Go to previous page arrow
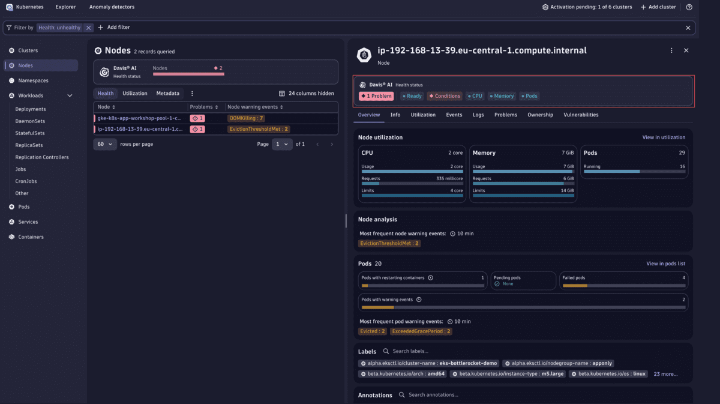Image resolution: width=720 pixels, height=404 pixels. point(317,144)
